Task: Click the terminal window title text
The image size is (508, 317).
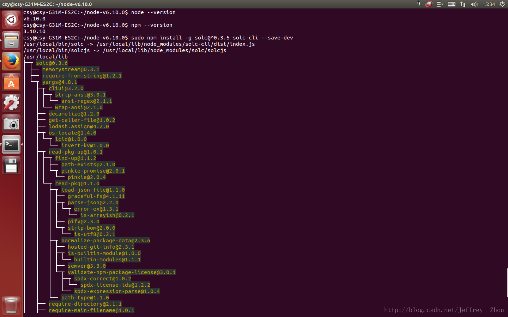Action: [47, 4]
